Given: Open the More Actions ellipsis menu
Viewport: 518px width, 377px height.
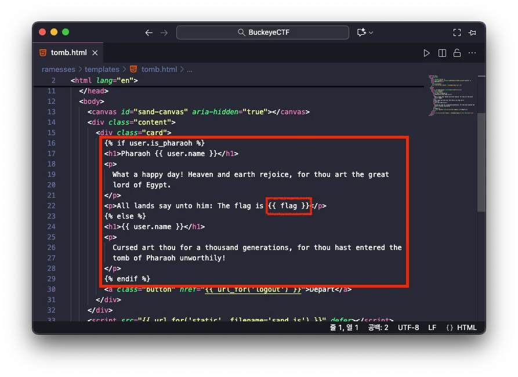Looking at the screenshot, I should coord(472,53).
